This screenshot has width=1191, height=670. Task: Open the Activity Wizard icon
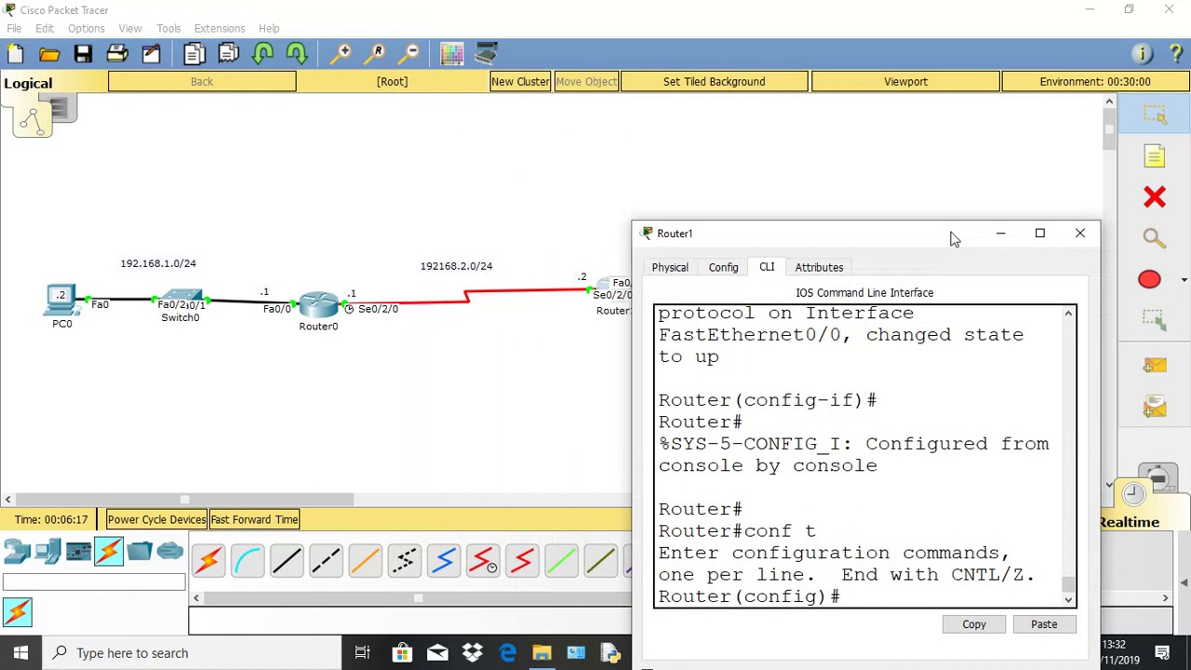click(x=151, y=55)
